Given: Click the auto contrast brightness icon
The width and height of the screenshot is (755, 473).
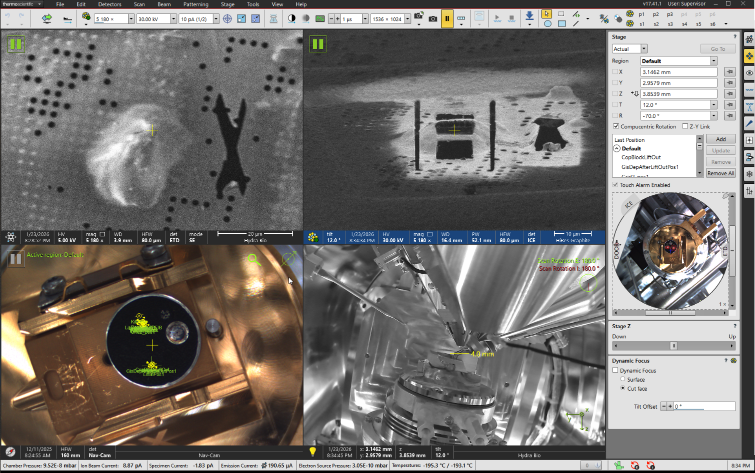Looking at the screenshot, I should click(x=292, y=19).
